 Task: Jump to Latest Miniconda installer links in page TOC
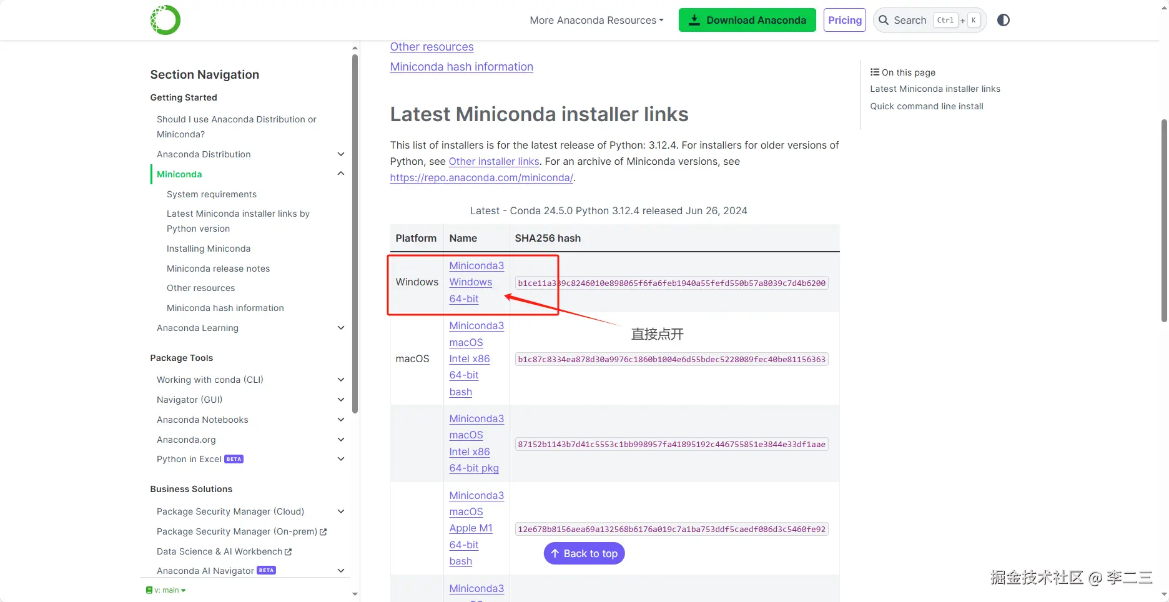tap(935, 89)
